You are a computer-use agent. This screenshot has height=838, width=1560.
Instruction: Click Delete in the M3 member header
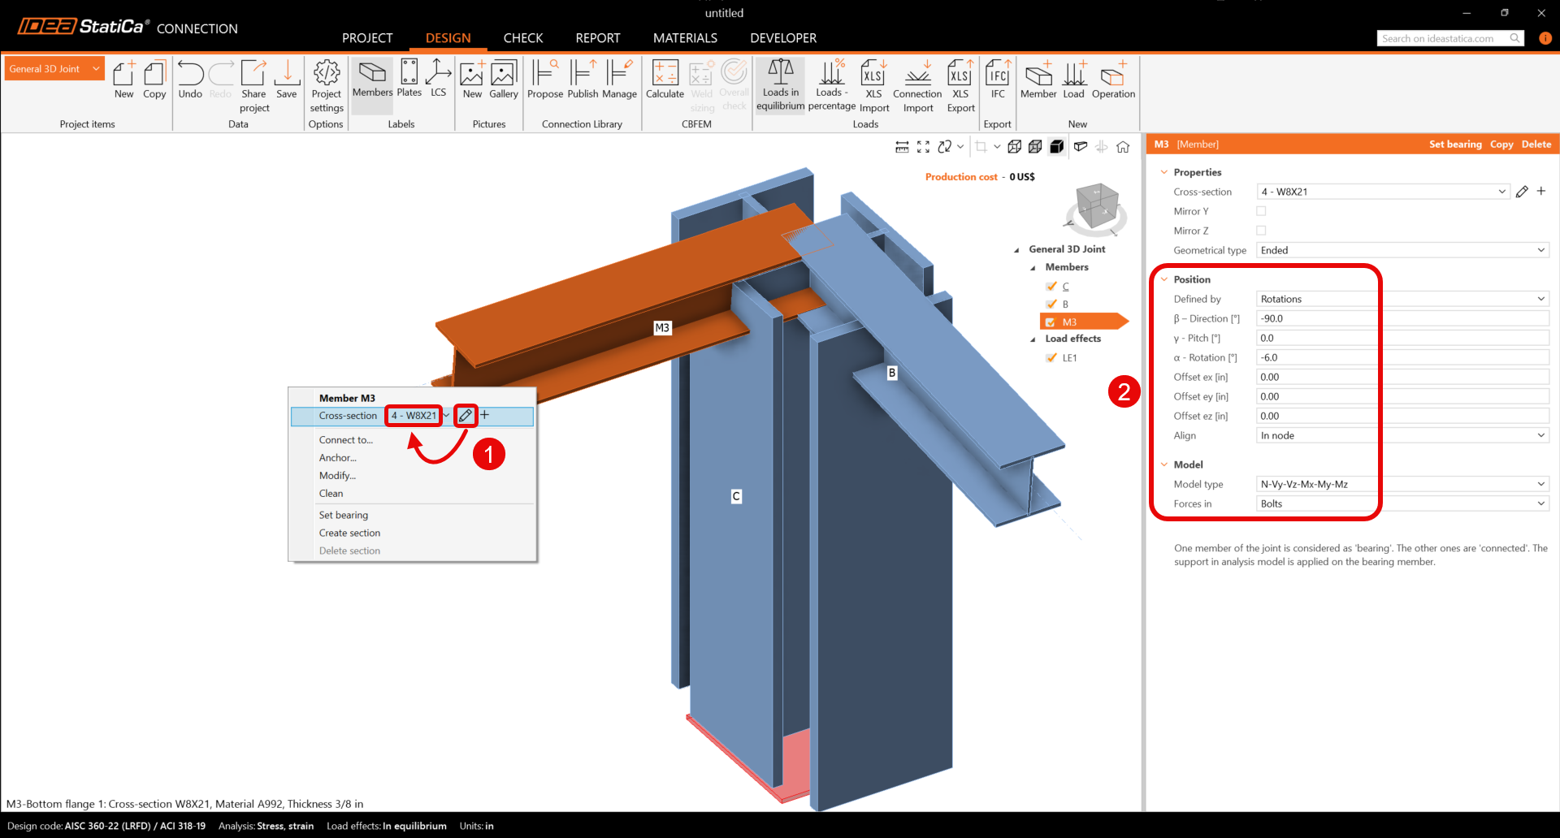point(1536,145)
